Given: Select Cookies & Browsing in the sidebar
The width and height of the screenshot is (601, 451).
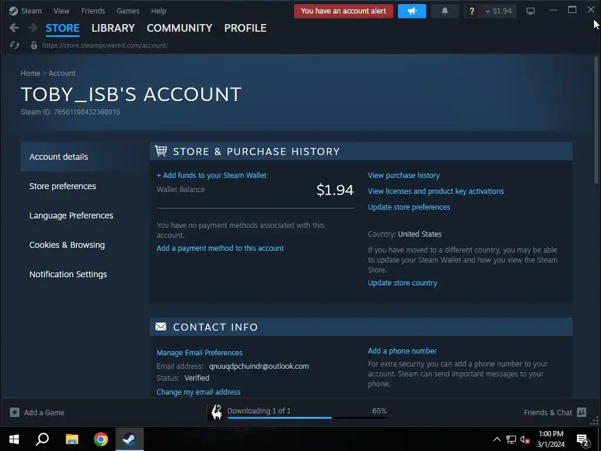Looking at the screenshot, I should [x=79, y=245].
